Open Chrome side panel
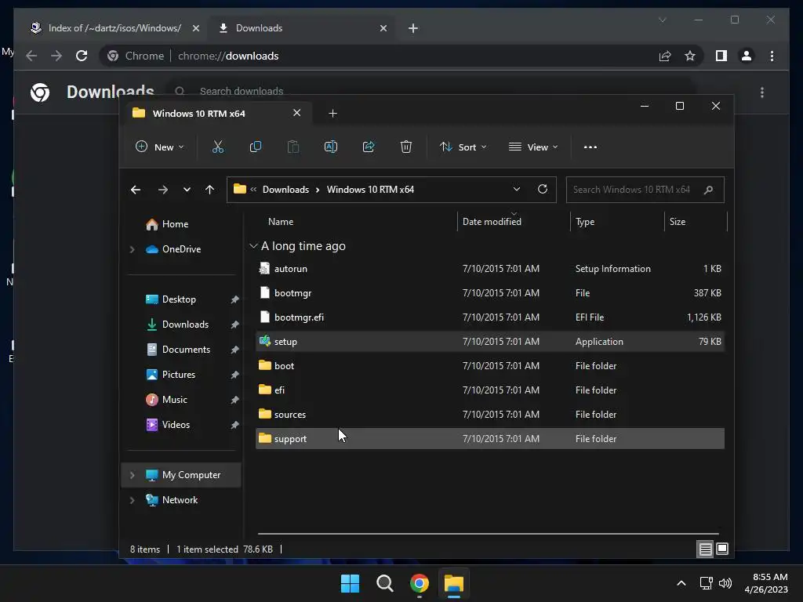 coord(721,56)
